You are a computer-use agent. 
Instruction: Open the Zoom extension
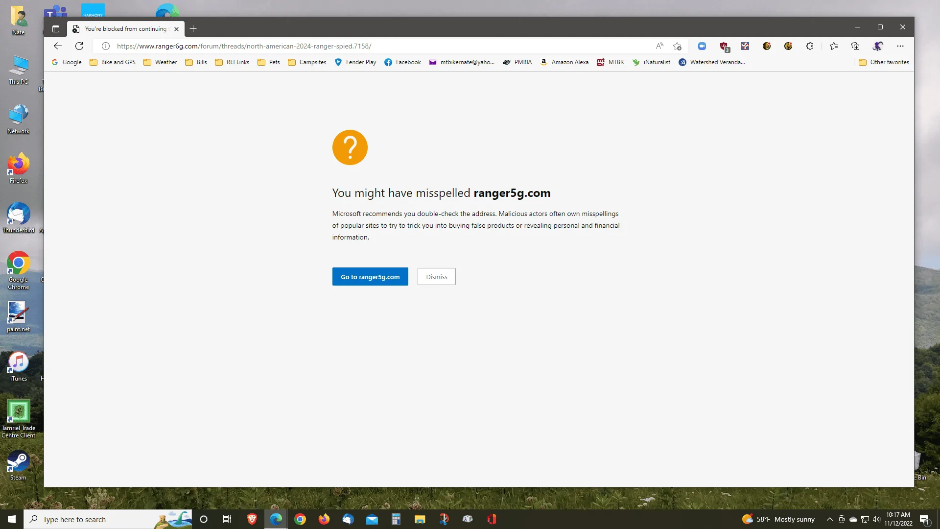(x=702, y=46)
